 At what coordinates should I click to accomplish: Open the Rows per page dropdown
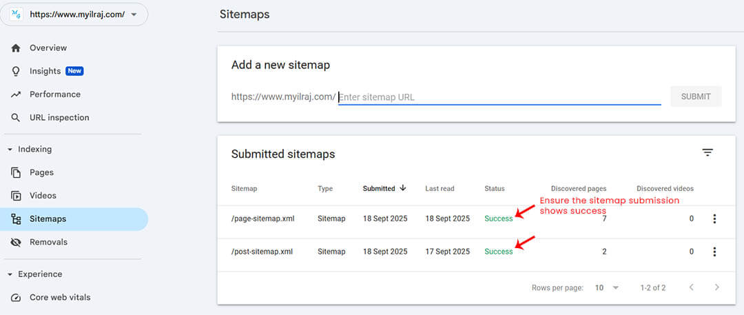point(608,288)
